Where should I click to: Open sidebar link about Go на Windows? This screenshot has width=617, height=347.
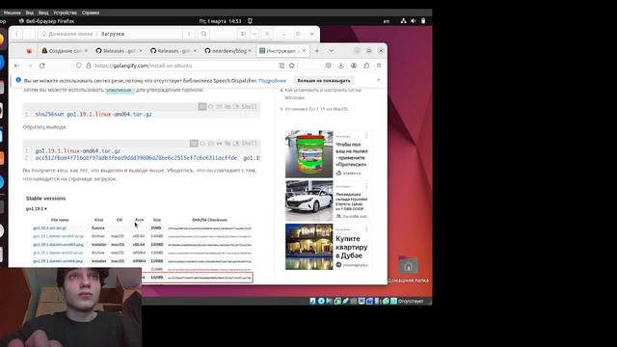(322, 93)
